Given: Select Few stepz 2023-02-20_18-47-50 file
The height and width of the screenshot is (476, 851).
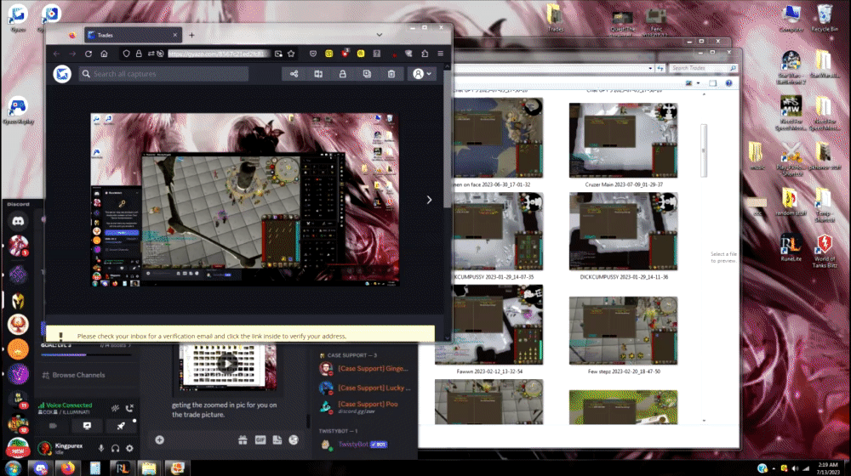Looking at the screenshot, I should pos(623,335).
